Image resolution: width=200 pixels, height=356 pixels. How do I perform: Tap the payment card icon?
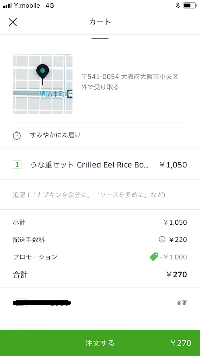tap(20, 303)
